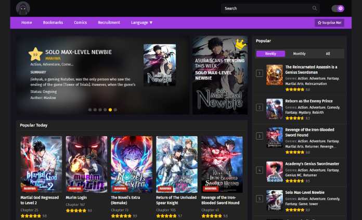The width and height of the screenshot is (362, 220).
Task: Click the star rating badge on the slider
Action: coord(35,54)
